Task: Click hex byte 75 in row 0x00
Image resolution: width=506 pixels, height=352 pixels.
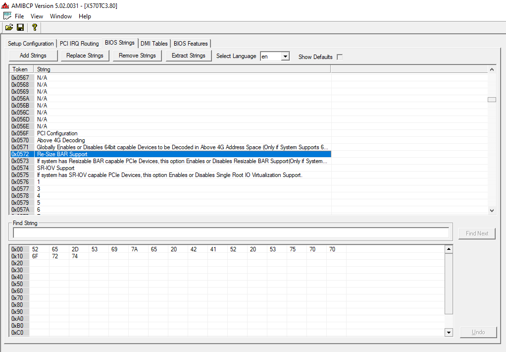Action: coord(293,249)
